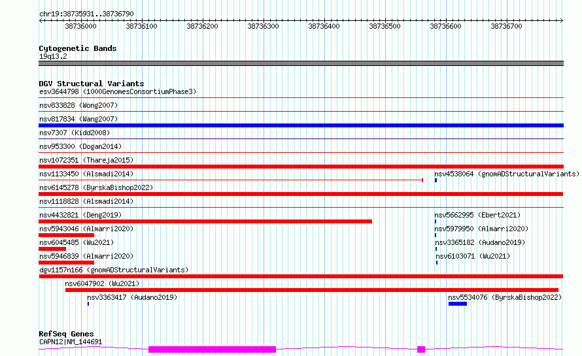Select nsv1133450 (Alsmadi2014) variant label
Image resolution: width=582 pixels, height=356 pixels.
86,174
